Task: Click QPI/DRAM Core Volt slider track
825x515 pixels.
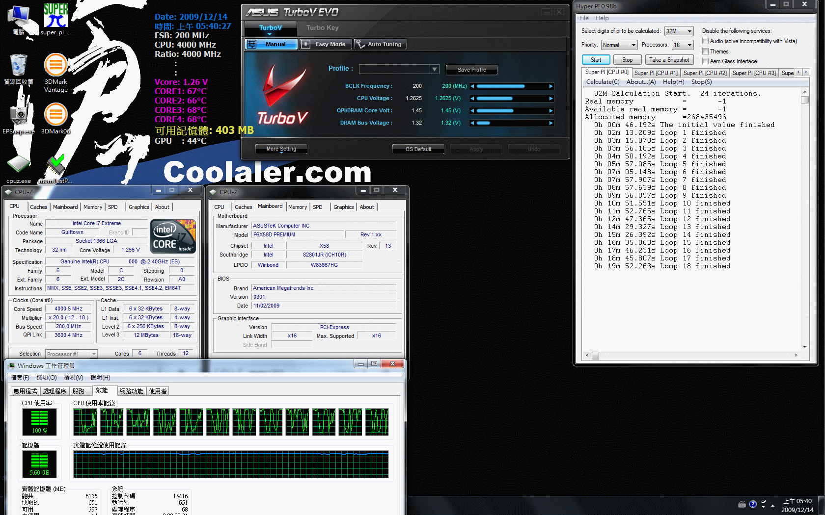Action: pos(512,111)
